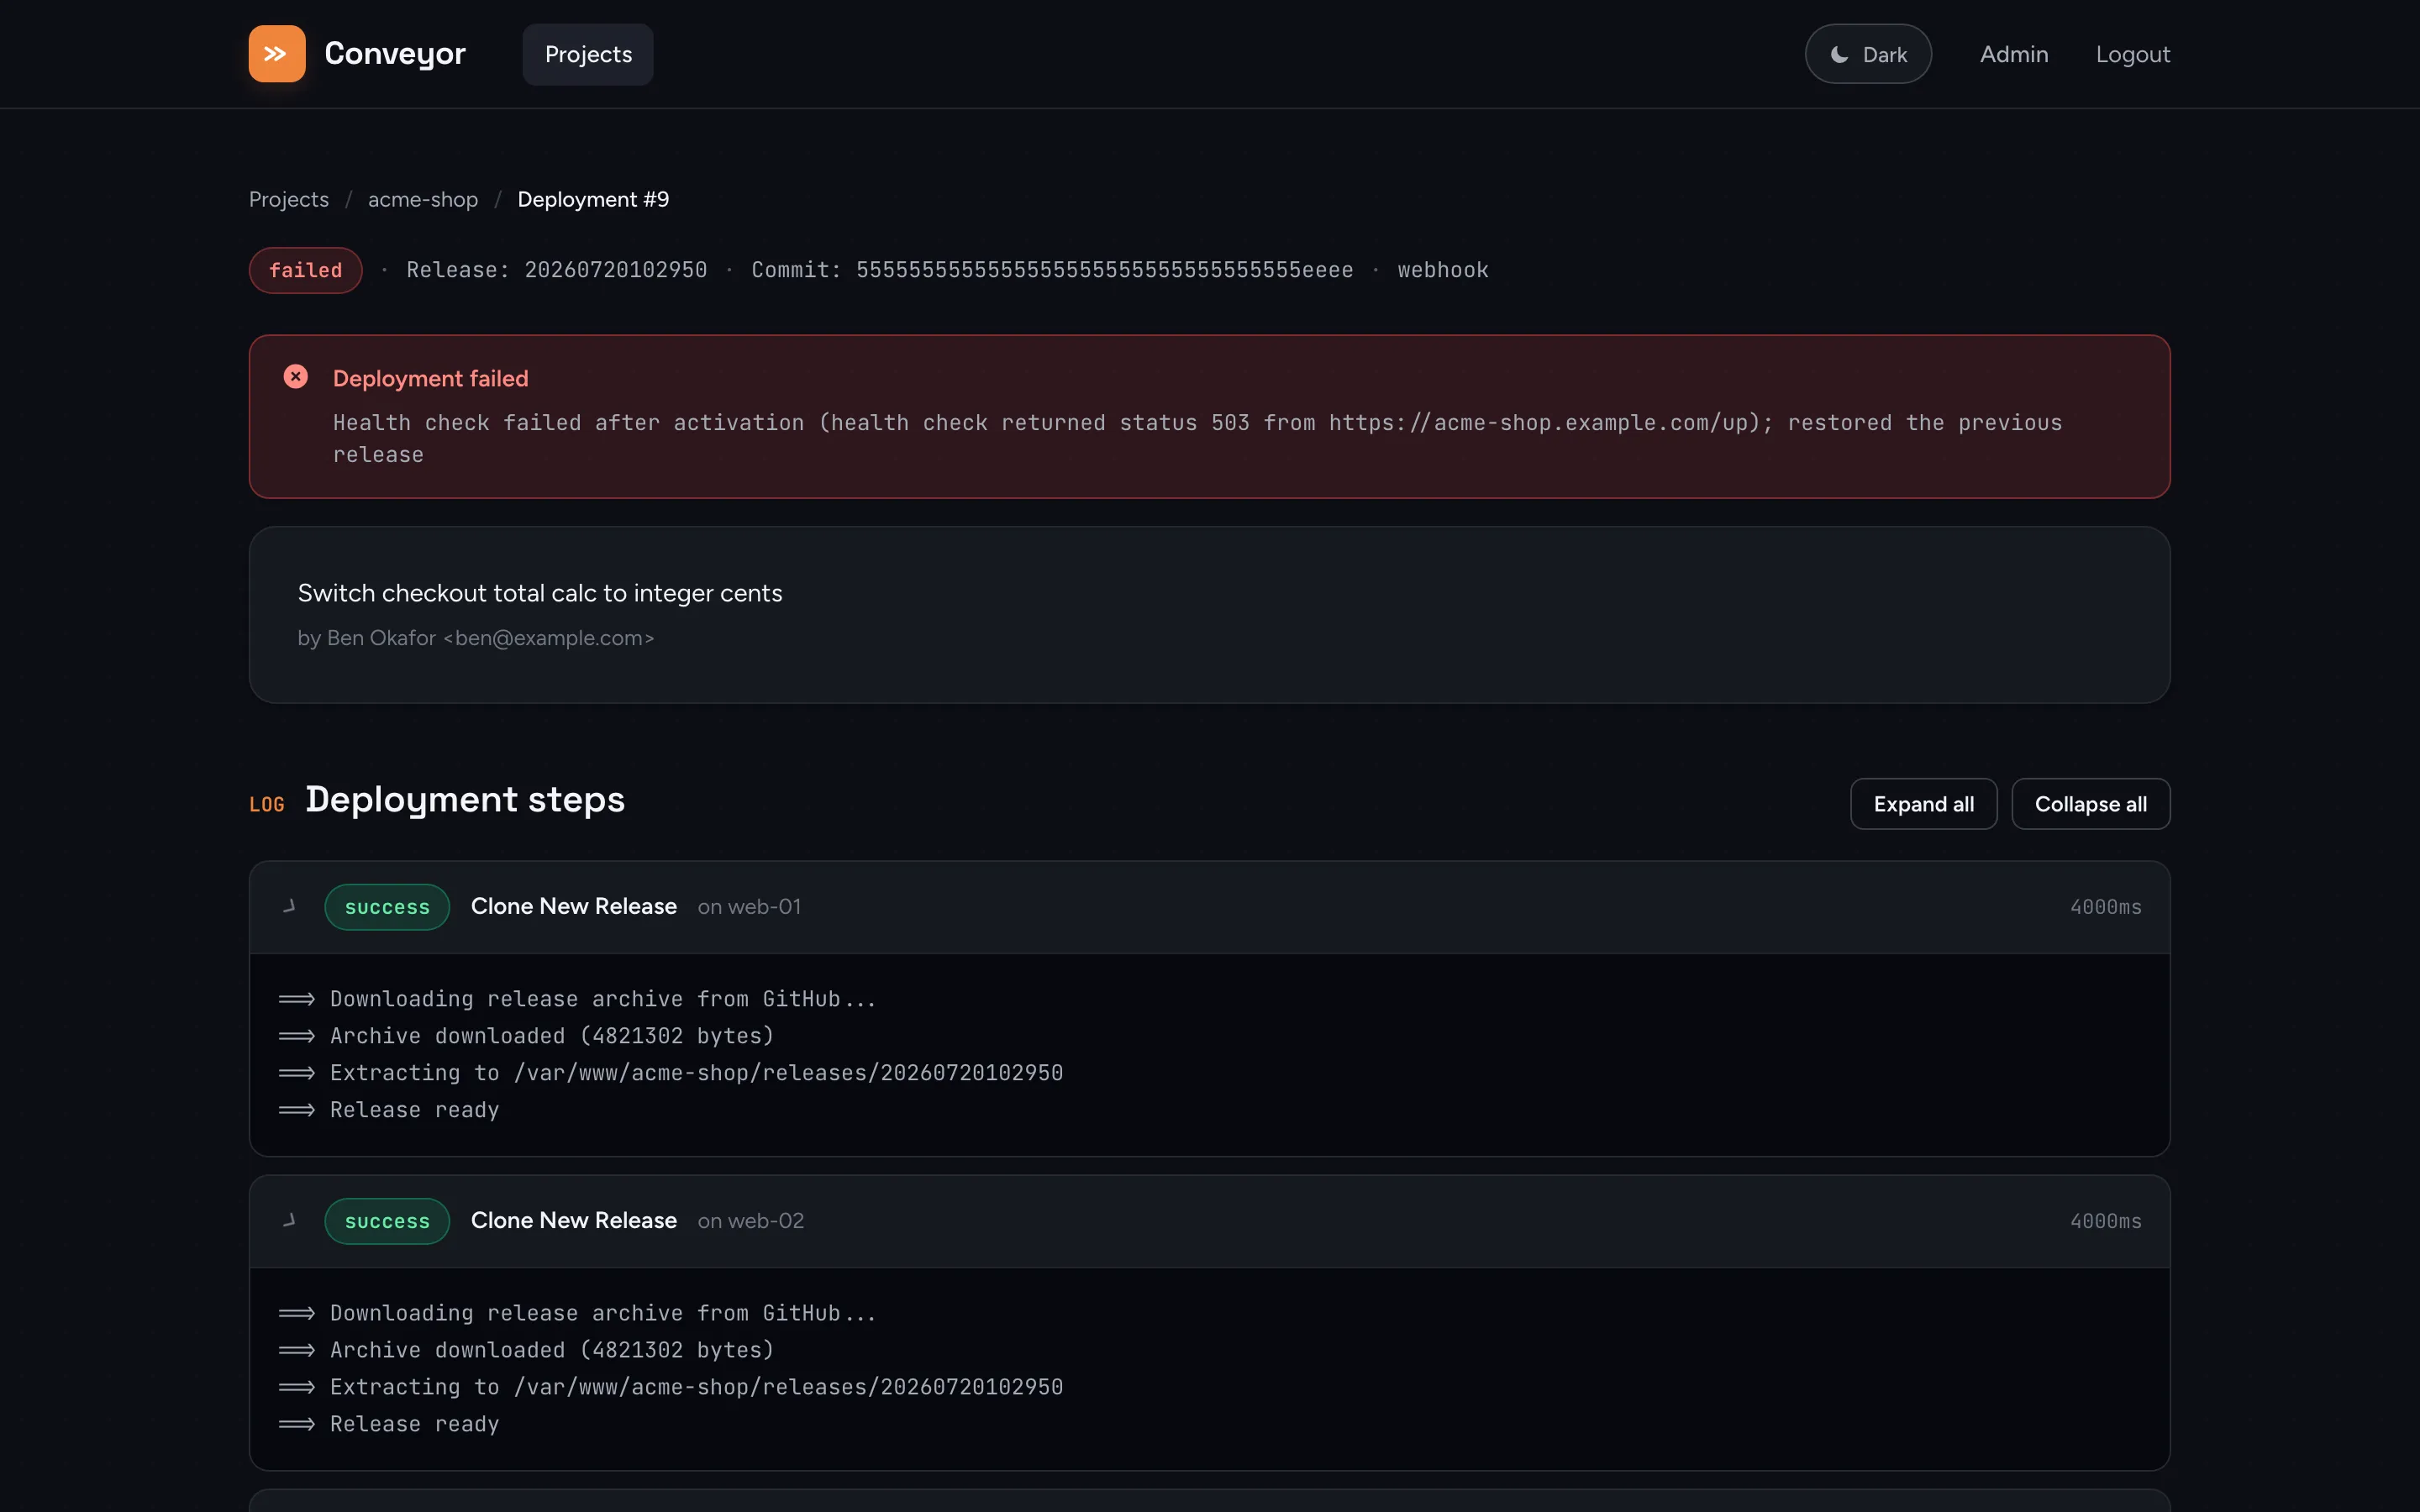Screen dimensions: 2420x1512
Task: Click web-01 log line Release ready
Action: [x=389, y=1110]
